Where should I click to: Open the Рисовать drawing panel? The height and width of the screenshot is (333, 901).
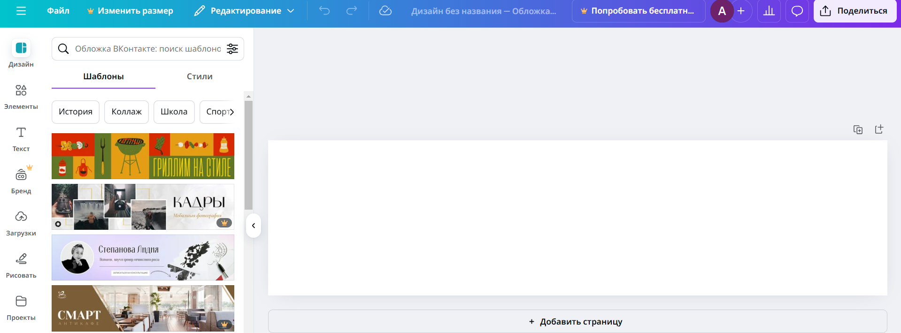21,265
